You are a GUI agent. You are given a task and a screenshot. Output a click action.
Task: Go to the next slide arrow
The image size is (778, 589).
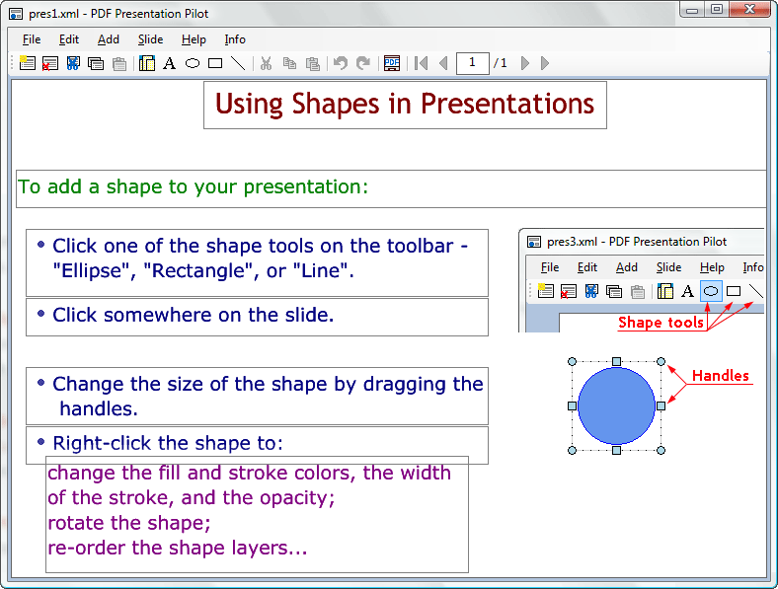point(525,63)
